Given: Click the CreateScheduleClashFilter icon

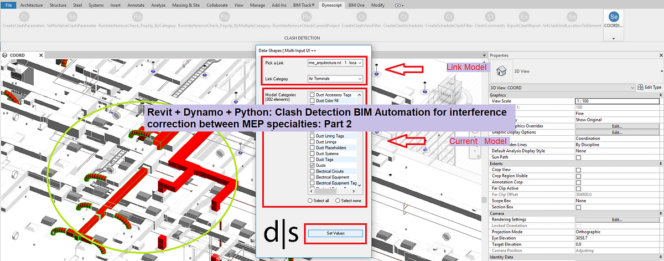Looking at the screenshot, I should point(448,17).
